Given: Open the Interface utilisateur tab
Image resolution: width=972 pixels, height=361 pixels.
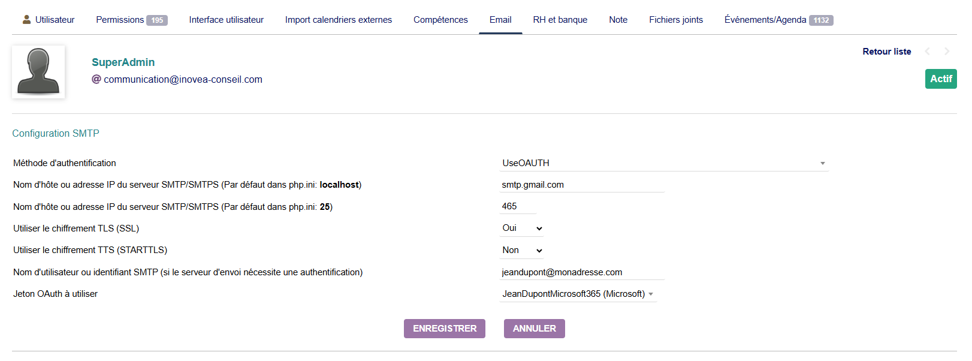Looking at the screenshot, I should (226, 20).
